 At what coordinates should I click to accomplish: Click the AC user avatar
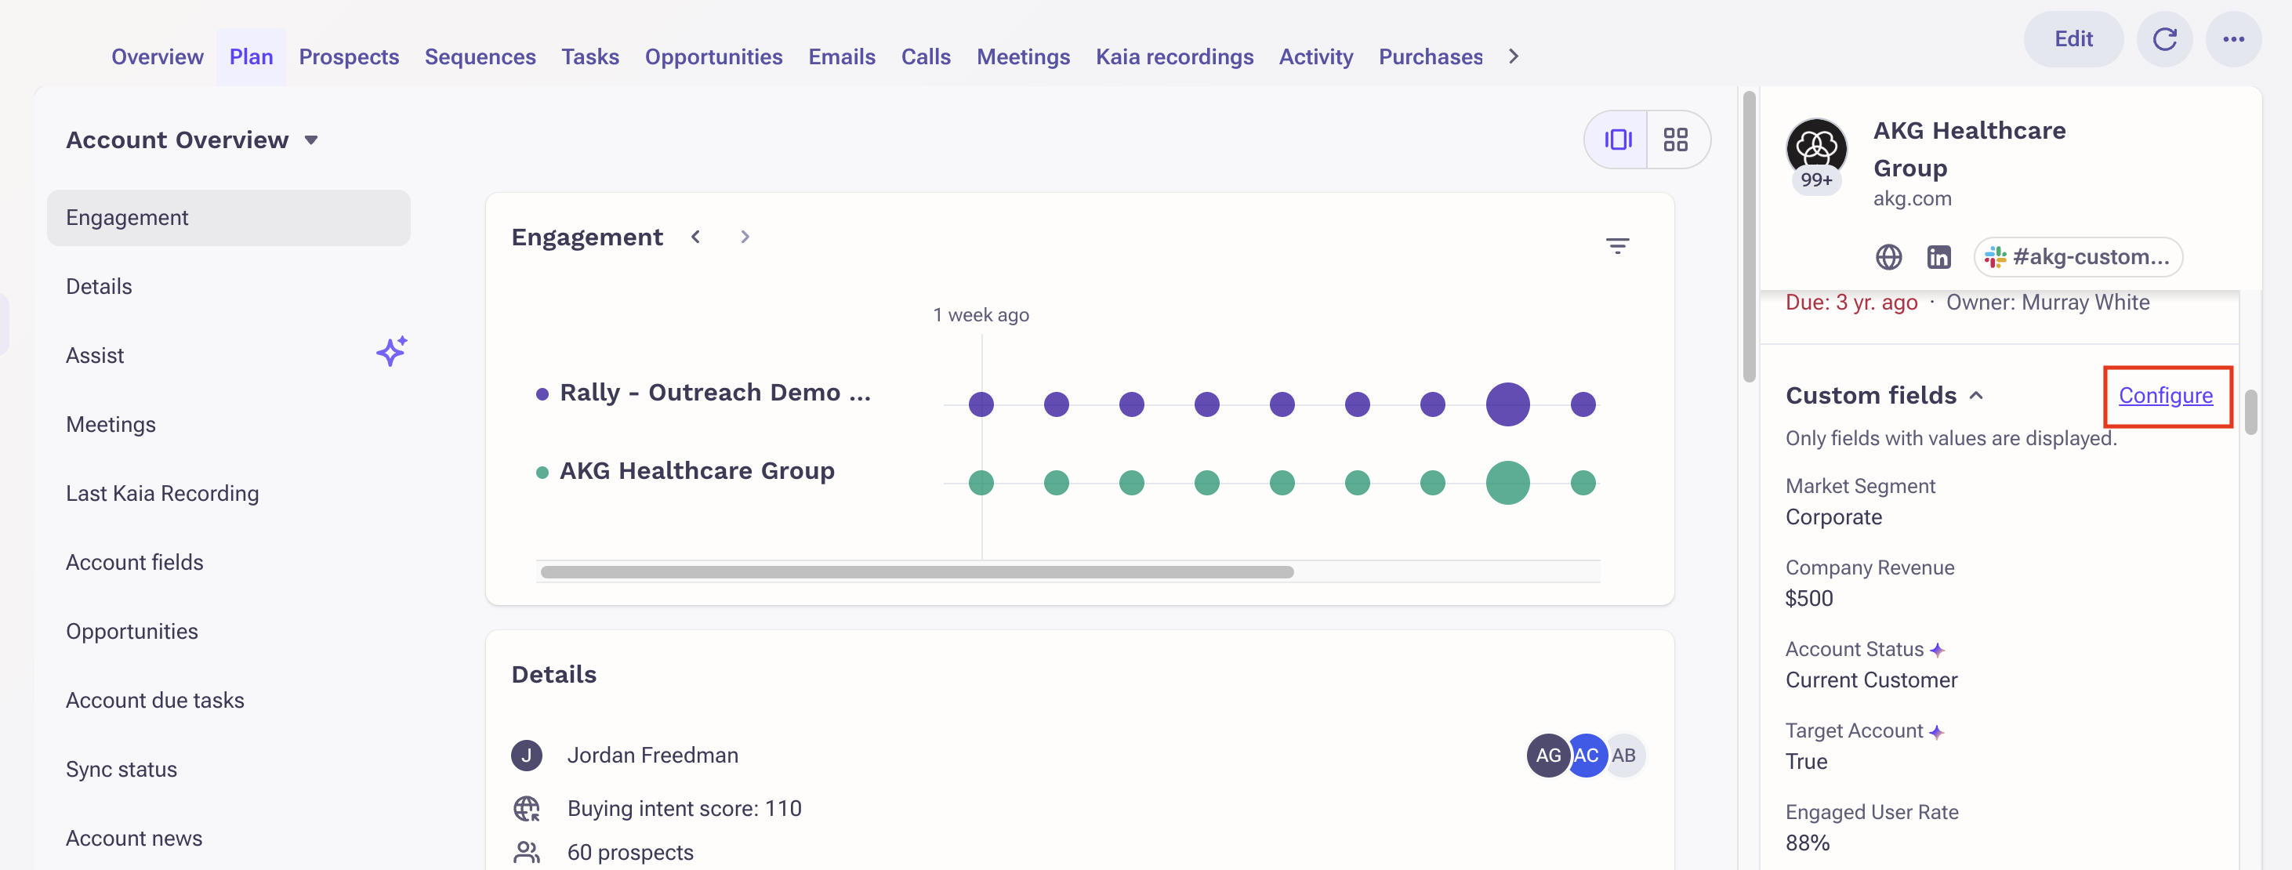point(1587,756)
